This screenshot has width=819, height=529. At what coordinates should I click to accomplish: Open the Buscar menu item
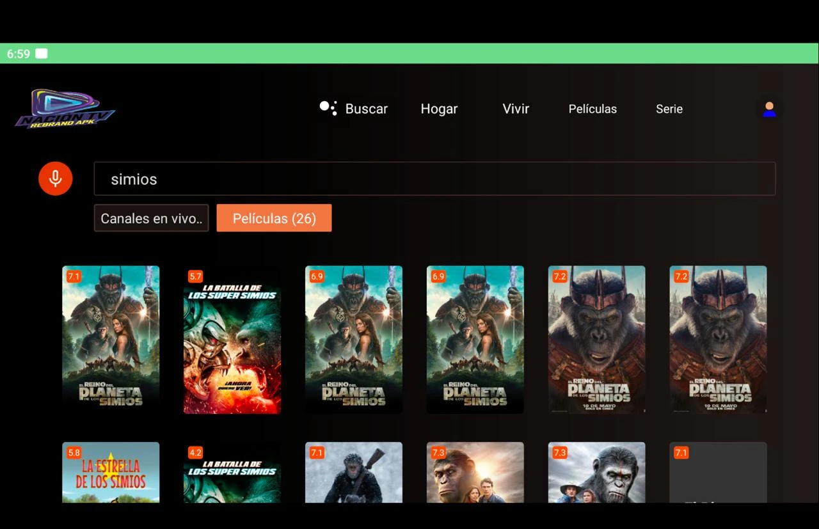366,109
